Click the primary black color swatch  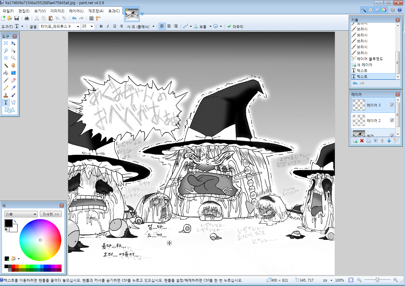tap(9, 223)
